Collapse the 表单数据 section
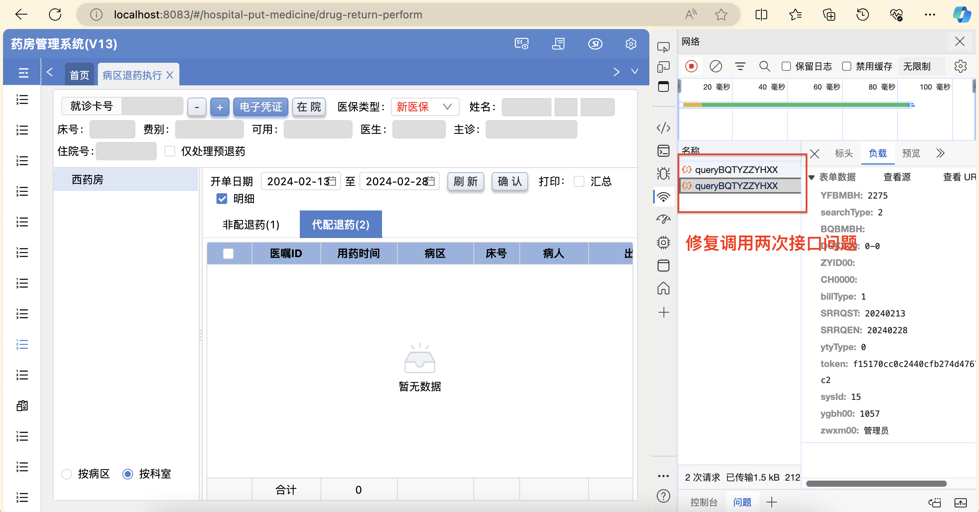This screenshot has width=979, height=512. tap(812, 177)
